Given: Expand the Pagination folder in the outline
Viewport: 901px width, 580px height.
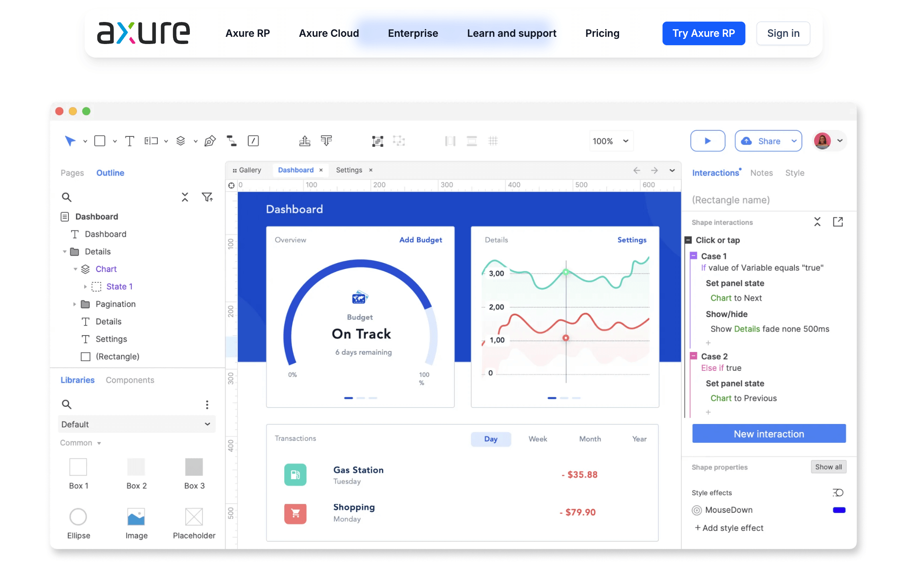Looking at the screenshot, I should pyautogui.click(x=74, y=304).
